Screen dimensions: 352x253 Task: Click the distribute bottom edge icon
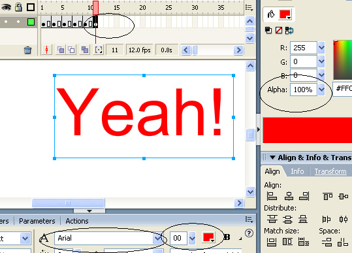click(303, 219)
